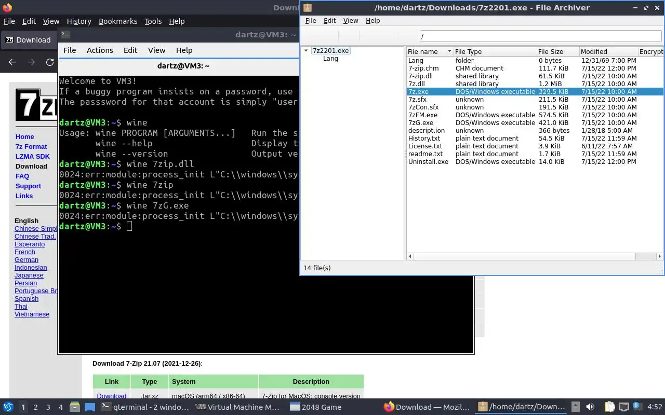Select the History.txt file row
This screenshot has height=415, width=665.
[535, 139]
